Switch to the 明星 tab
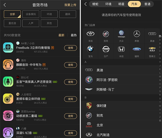The width and height of the screenshot is (162, 138). (x=121, y=4)
